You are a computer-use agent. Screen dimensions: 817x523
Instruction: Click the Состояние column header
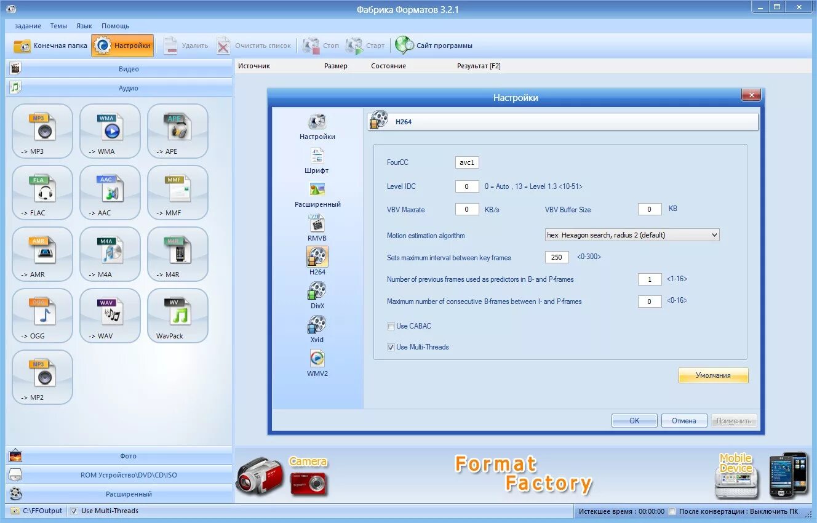[388, 66]
